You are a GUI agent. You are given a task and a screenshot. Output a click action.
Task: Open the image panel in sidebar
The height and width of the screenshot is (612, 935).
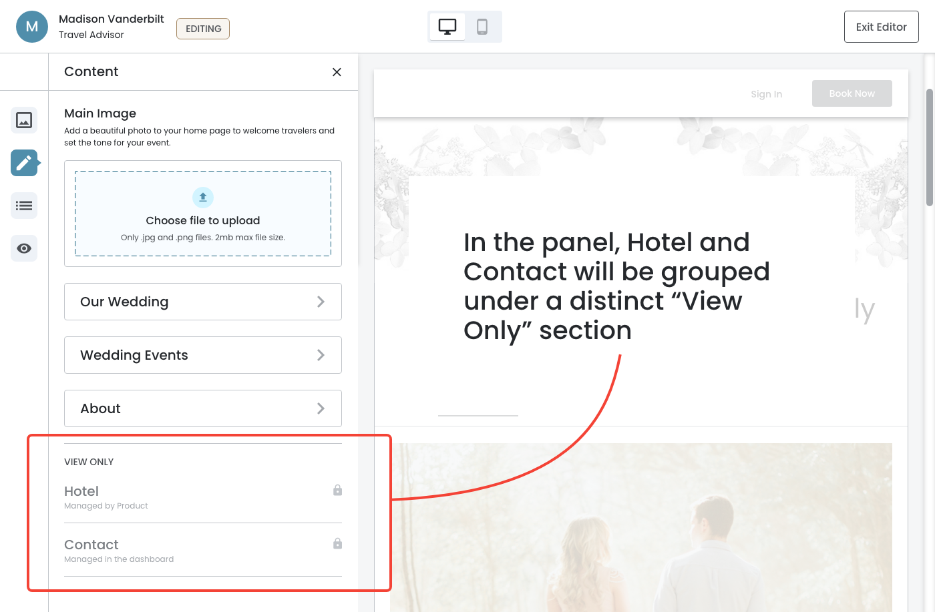(24, 120)
